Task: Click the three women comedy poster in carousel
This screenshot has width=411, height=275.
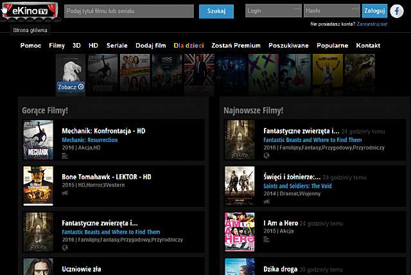Action: 135,75
